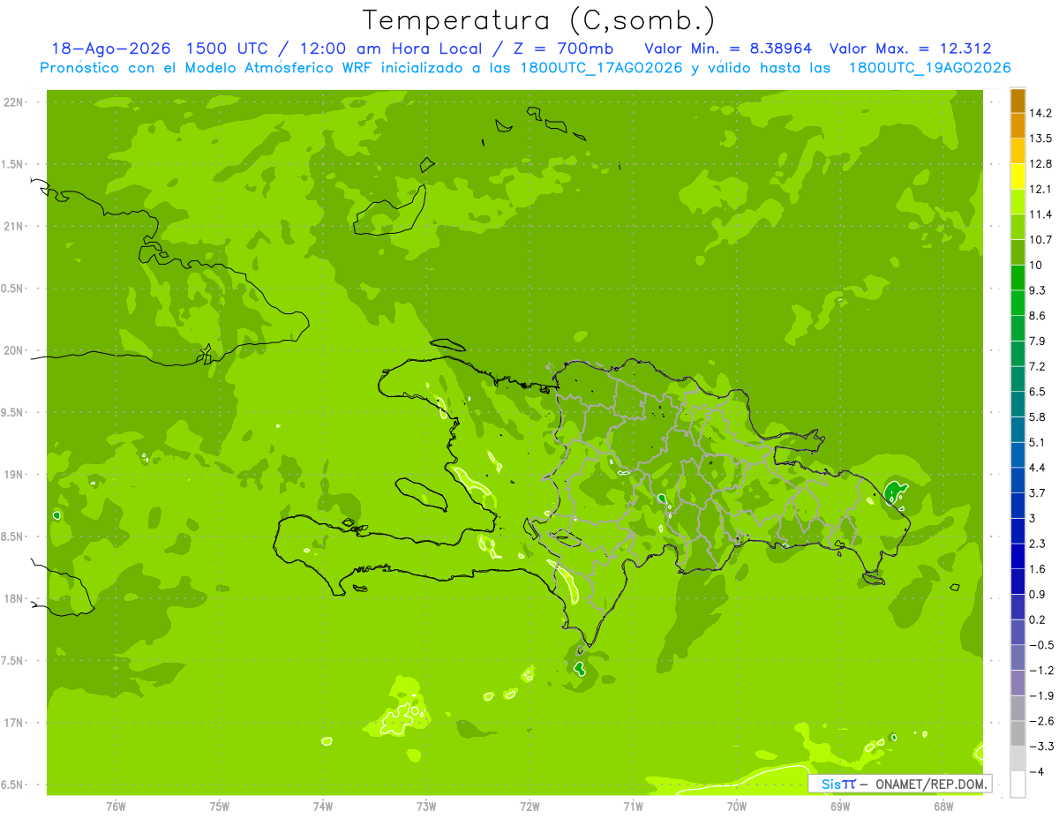1059x818 pixels.
Task: Click the "71W" longitude label
Action: (x=633, y=806)
